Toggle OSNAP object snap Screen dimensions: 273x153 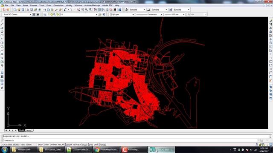tap(69, 144)
